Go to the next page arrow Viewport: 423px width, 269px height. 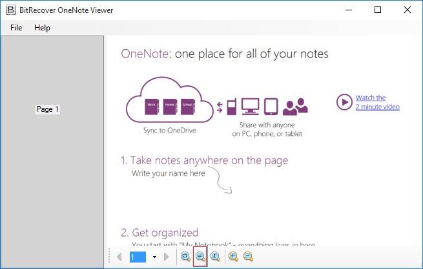coord(167,257)
